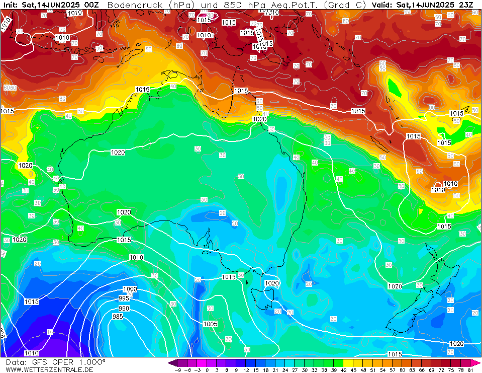Click the purple legend swatch between 3 and 6

tap(221, 362)
